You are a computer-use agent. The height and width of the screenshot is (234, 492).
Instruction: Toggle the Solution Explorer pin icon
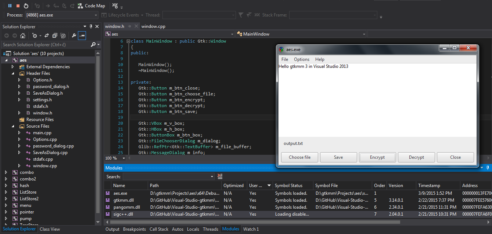tap(91, 26)
